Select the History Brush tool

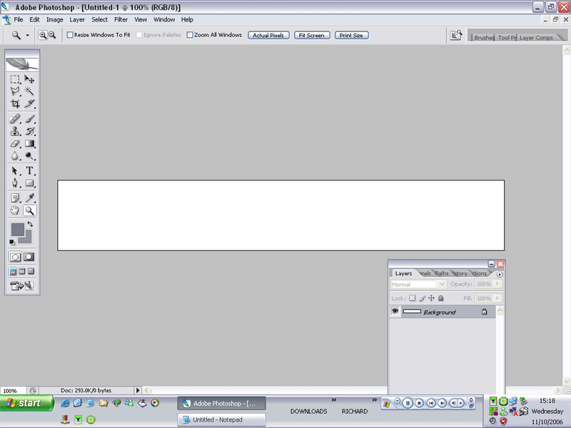point(29,131)
